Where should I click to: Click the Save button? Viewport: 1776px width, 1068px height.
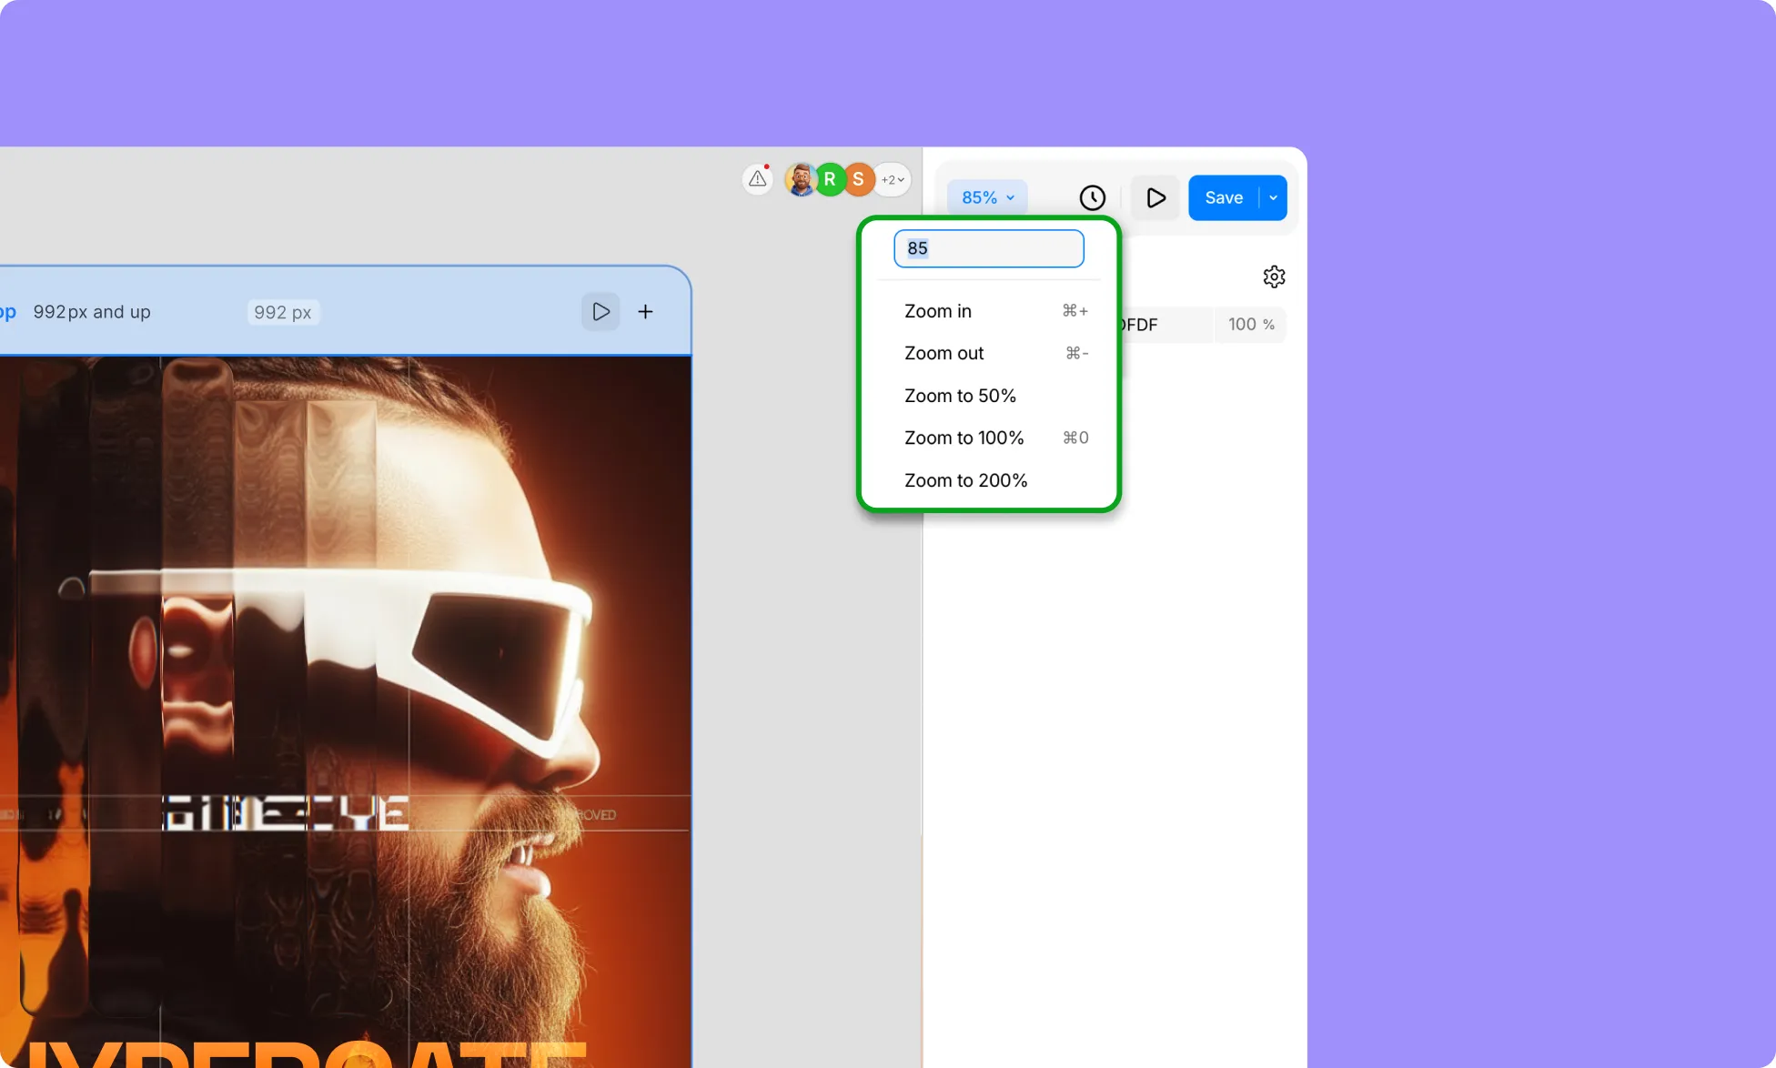(1224, 197)
